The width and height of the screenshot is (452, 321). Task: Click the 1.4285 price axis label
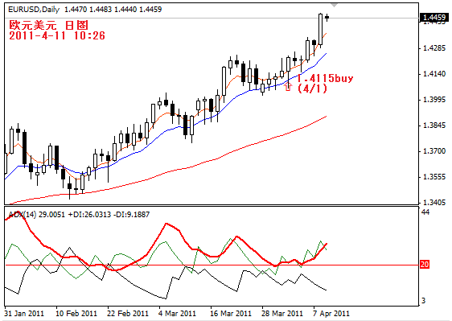[x=434, y=48]
